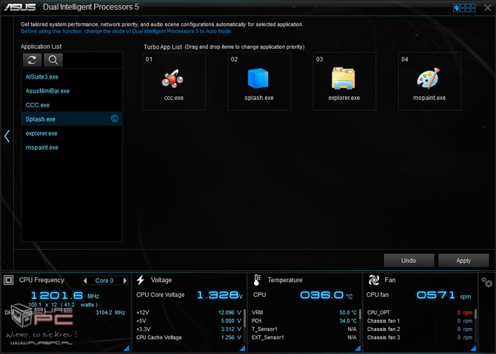496x354 pixels.
Task: Select AsusMiniBar.exe in Application List
Action: (x=72, y=91)
